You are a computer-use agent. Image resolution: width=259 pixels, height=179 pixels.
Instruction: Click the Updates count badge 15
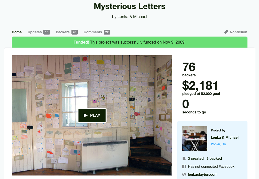(47, 32)
